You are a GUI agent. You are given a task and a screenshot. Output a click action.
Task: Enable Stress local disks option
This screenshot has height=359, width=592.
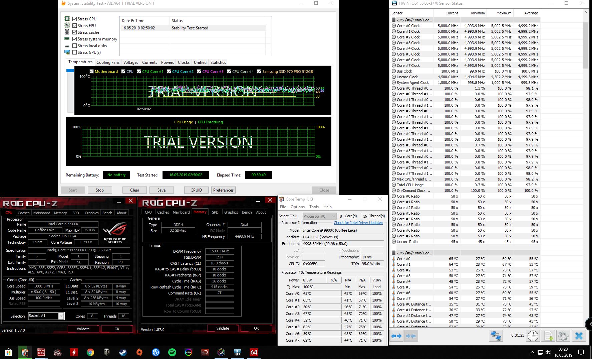click(74, 46)
